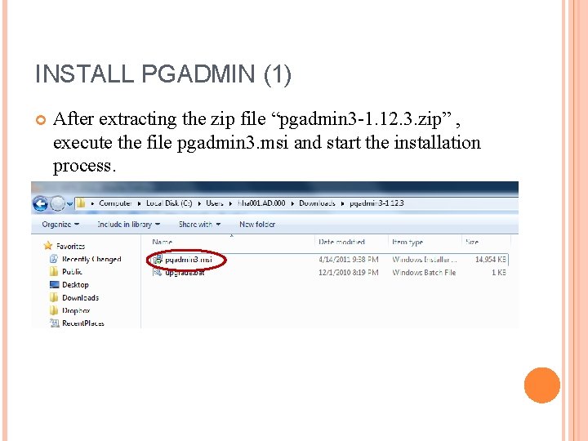Click the upgrade.bat batch file icon
Screen dimensions: 588x441
point(158,272)
